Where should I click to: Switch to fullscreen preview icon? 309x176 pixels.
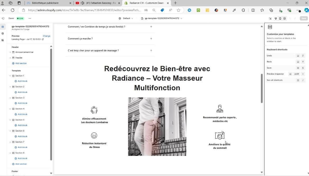tap(284, 18)
